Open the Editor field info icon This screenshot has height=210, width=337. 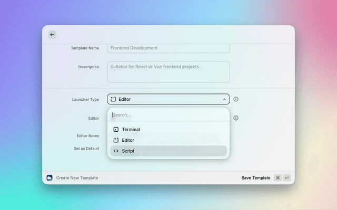pos(236,118)
